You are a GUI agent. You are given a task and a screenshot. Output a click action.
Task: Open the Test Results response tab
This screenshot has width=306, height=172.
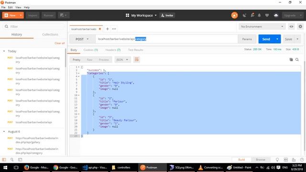tap(136, 50)
